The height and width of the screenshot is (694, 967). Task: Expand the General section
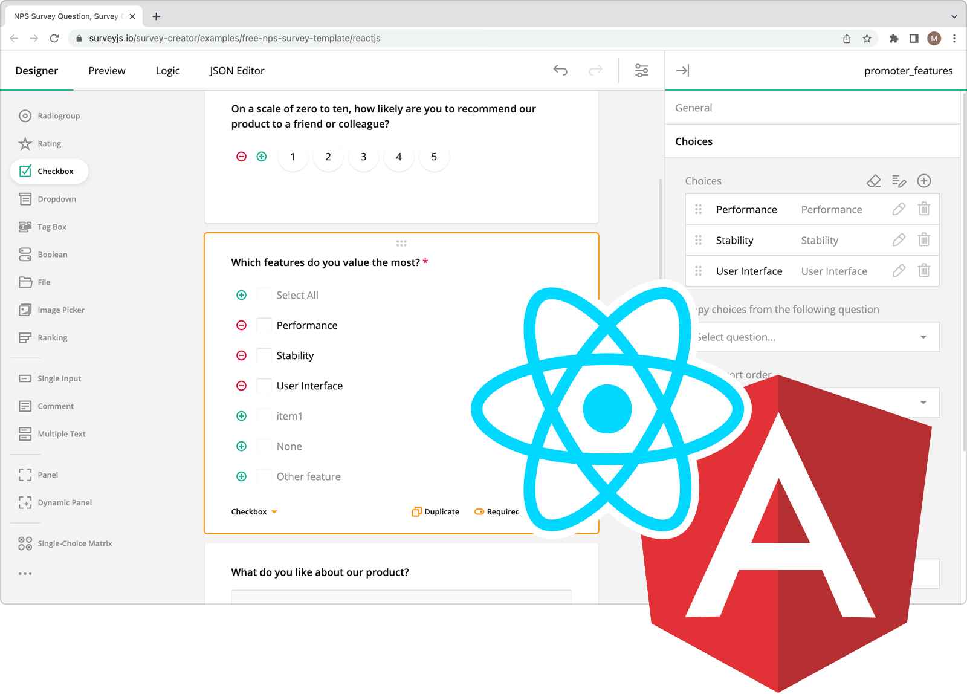tap(812, 108)
